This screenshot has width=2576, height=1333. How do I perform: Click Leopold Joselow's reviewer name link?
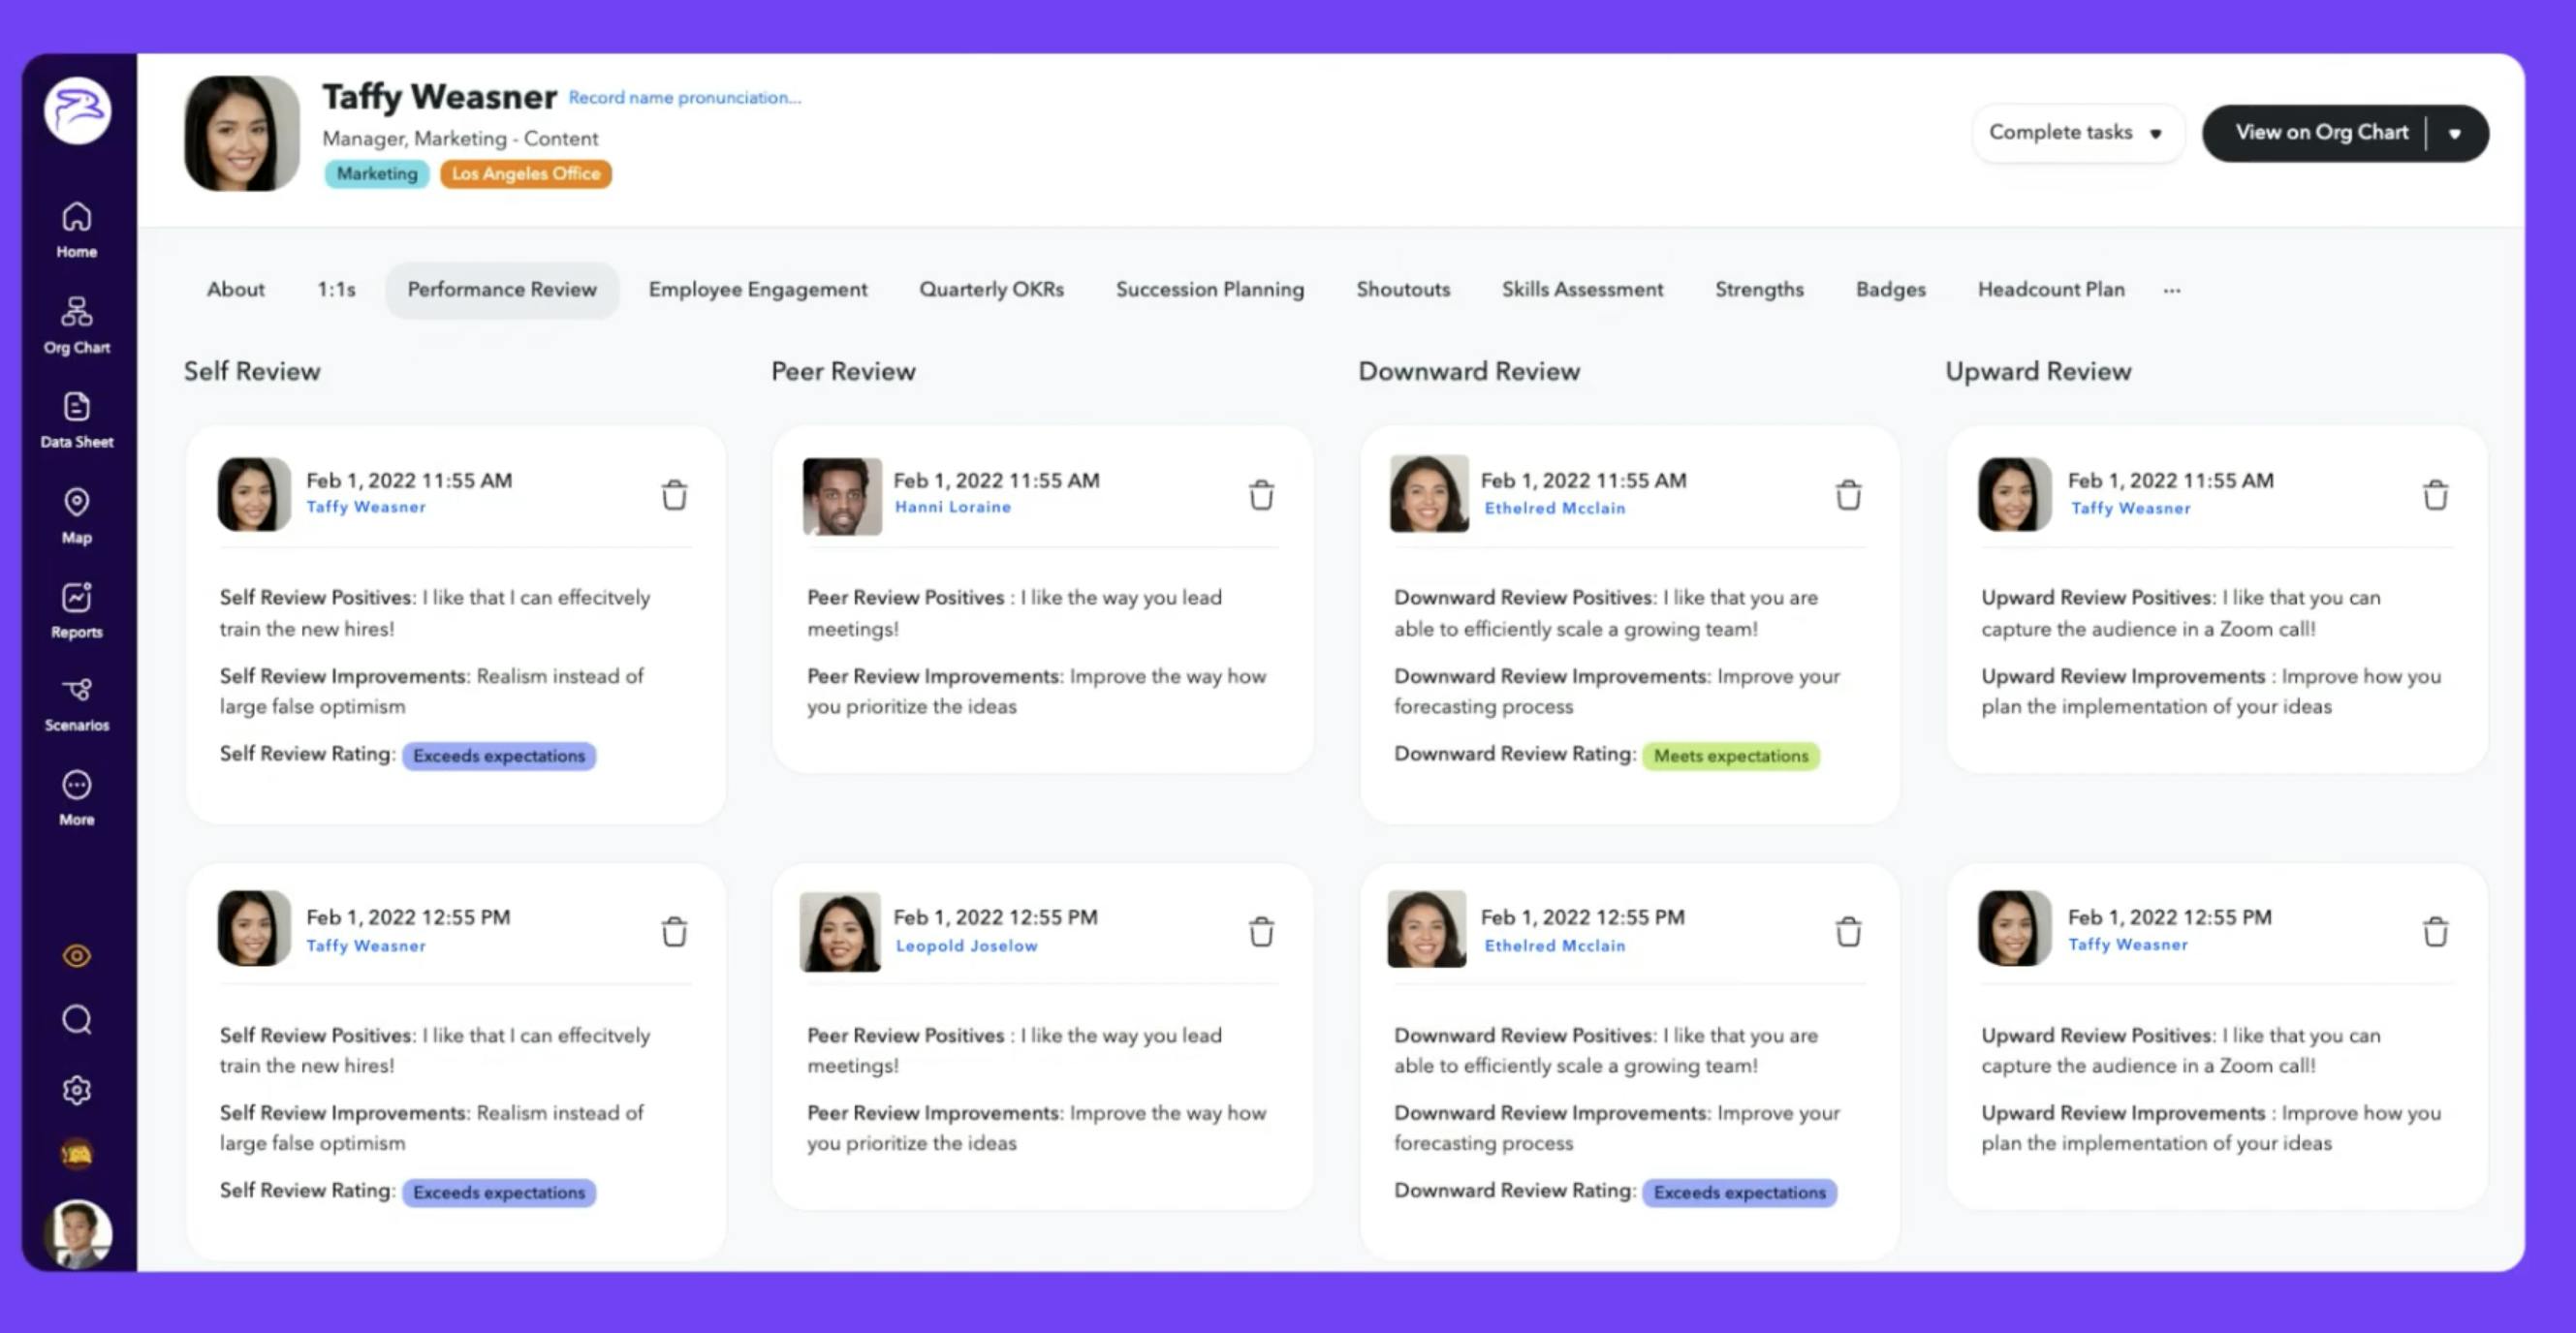pyautogui.click(x=966, y=945)
